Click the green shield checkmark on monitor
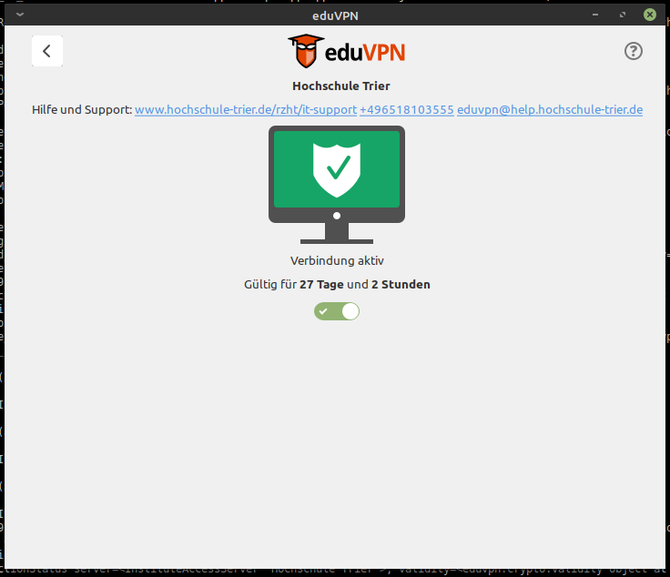The image size is (670, 577). click(337, 170)
